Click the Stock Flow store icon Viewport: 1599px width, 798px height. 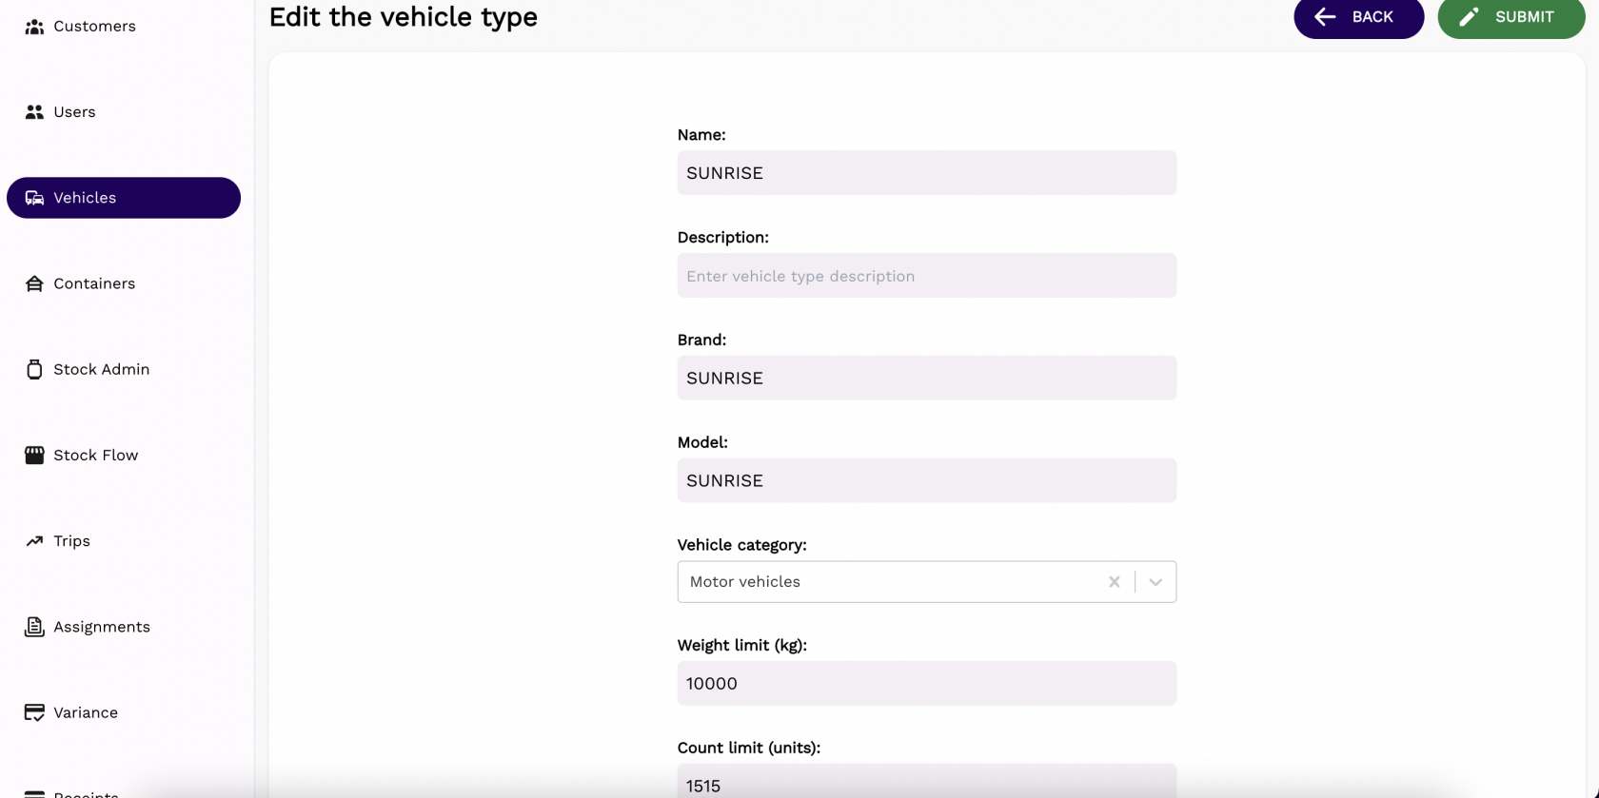pyautogui.click(x=34, y=455)
